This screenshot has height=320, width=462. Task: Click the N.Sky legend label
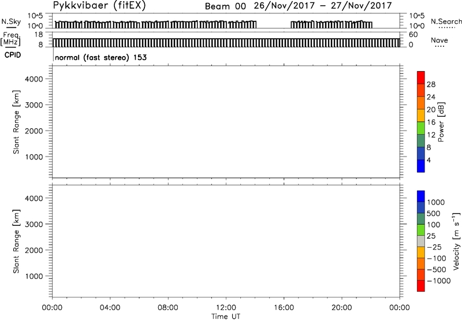click(x=11, y=21)
